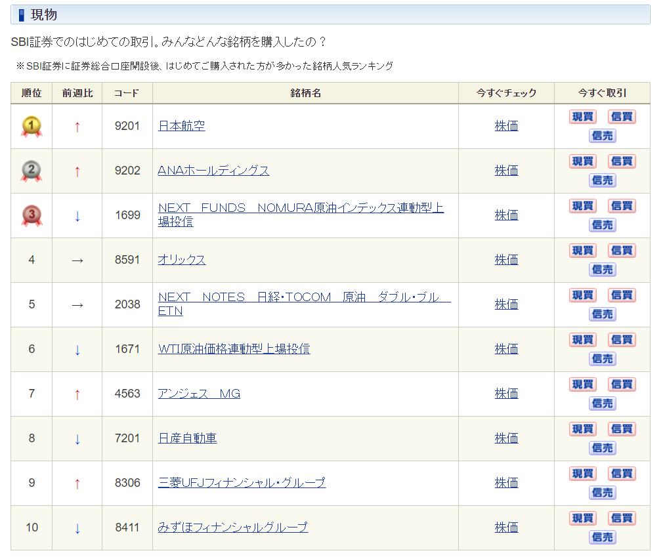Click 信売 button for 日産自動車

coord(602,448)
